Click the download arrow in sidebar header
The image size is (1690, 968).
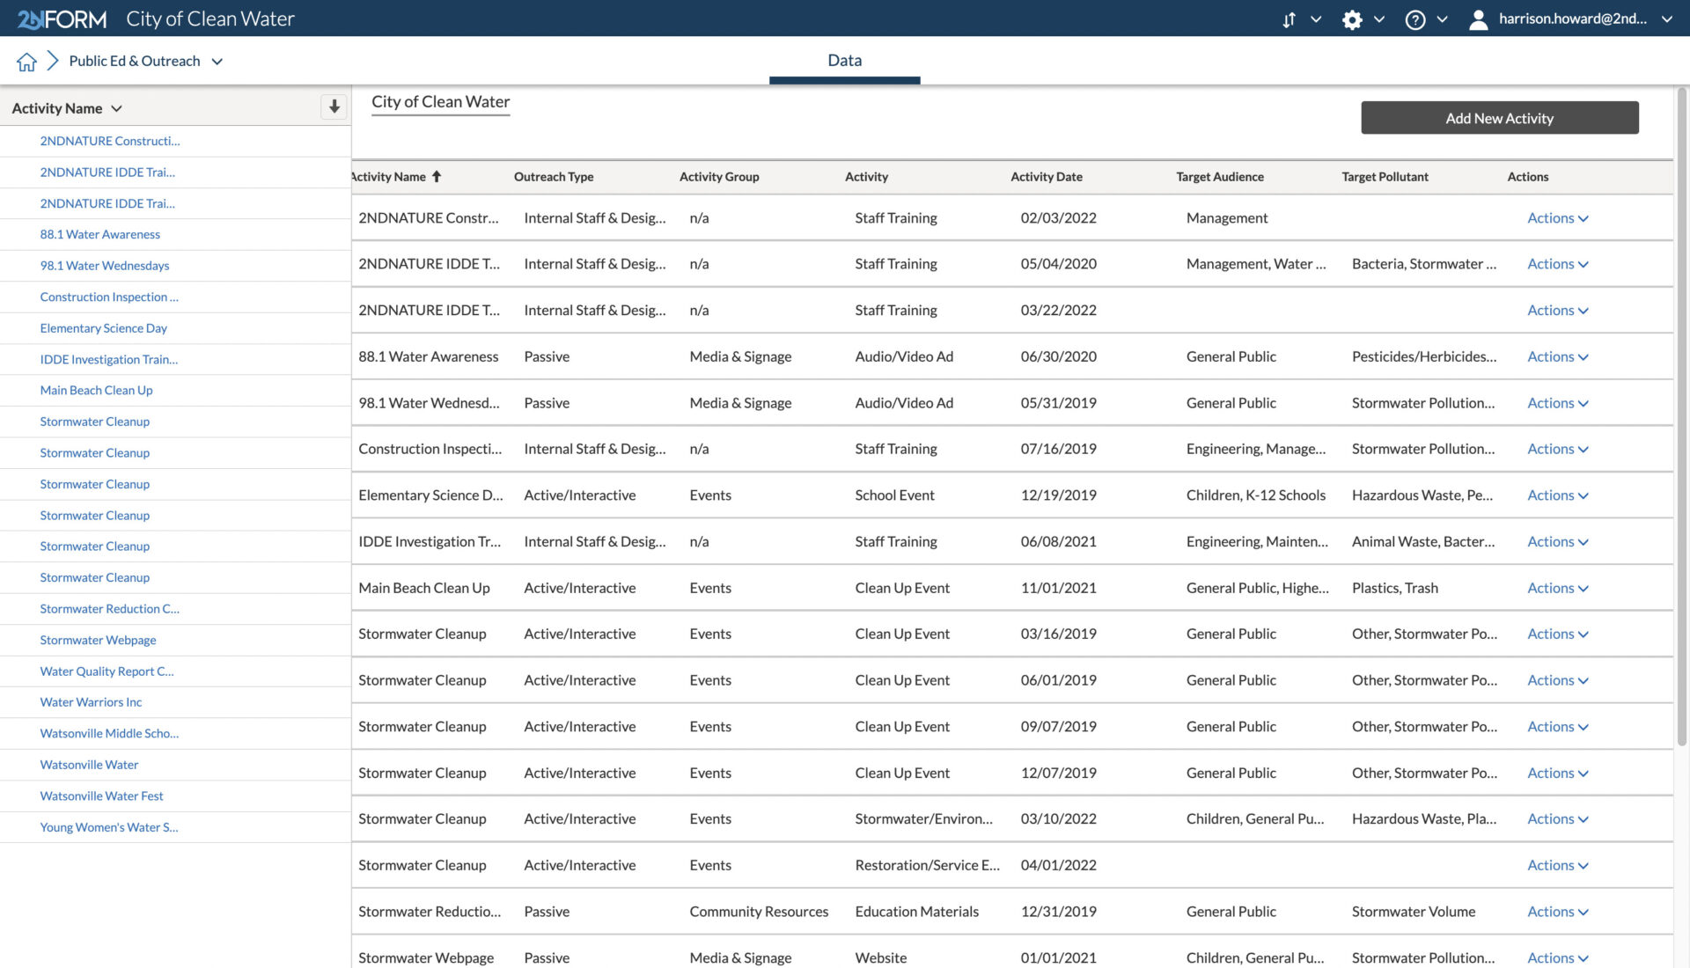334,106
